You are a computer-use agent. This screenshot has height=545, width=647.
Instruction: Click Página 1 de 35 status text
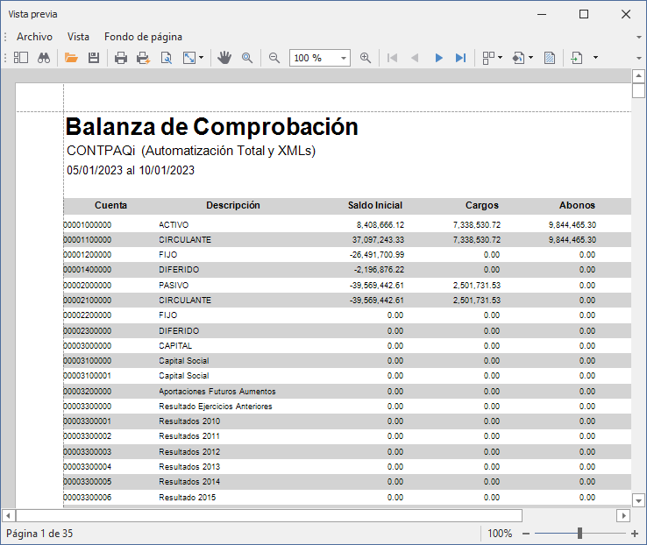pos(39,534)
